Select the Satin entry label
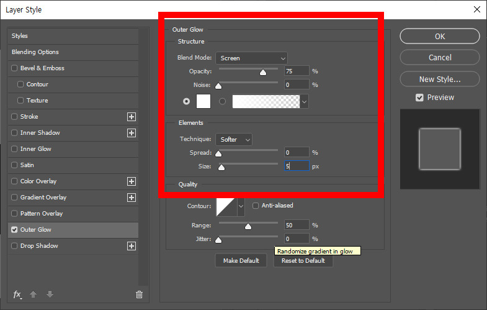Screen dimensions: 487x310 pos(27,165)
